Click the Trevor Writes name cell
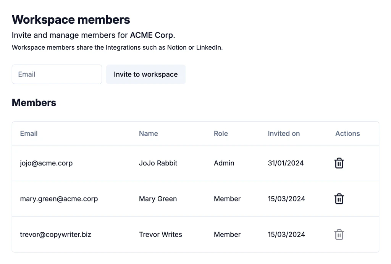The width and height of the screenshot is (391, 264). (160, 235)
